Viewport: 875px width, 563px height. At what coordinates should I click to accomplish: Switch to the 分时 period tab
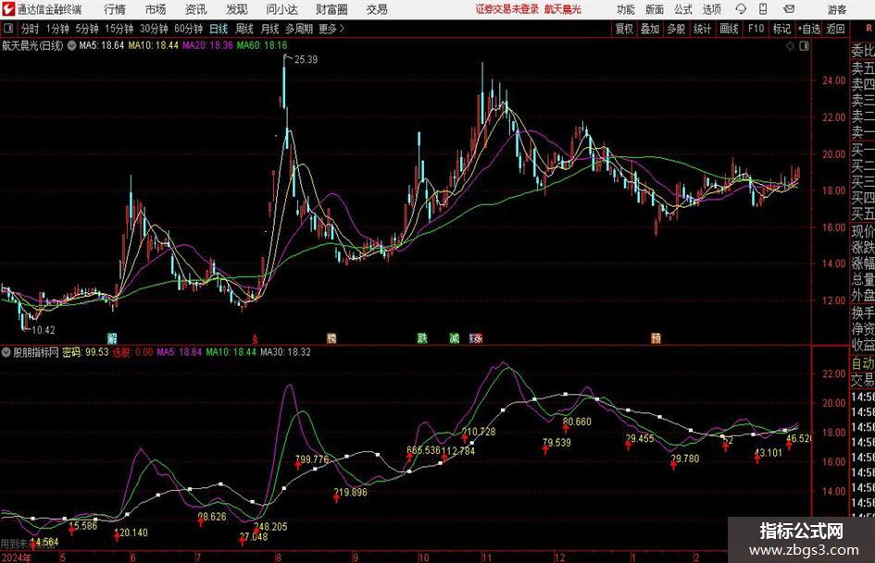pos(31,29)
